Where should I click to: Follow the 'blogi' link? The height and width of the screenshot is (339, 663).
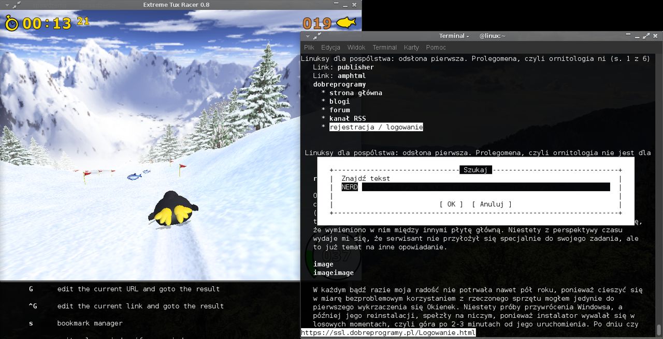tap(339, 101)
